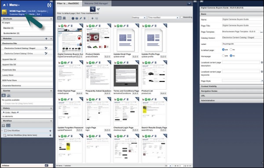Switch to grid view icon in toolbar
The image size is (264, 168).
coord(59,18)
